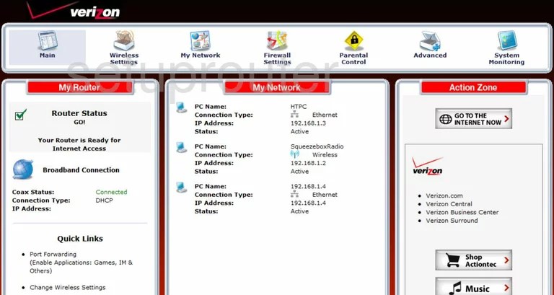Viewport: 554px width, 295px height.
Task: Click the SqueezeboxRadio device name
Action: point(317,146)
